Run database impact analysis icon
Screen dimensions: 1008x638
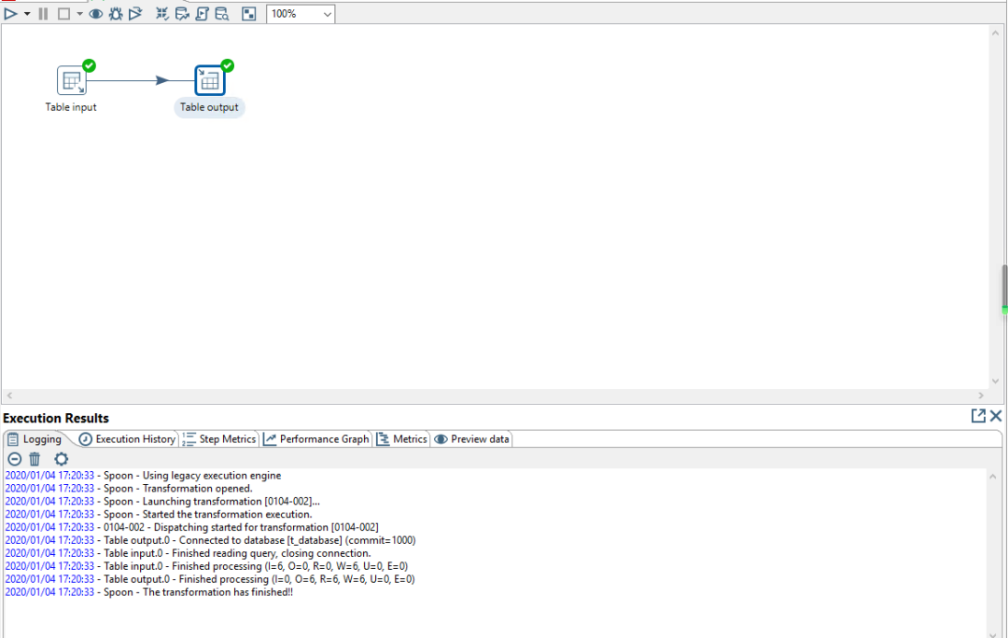(182, 13)
